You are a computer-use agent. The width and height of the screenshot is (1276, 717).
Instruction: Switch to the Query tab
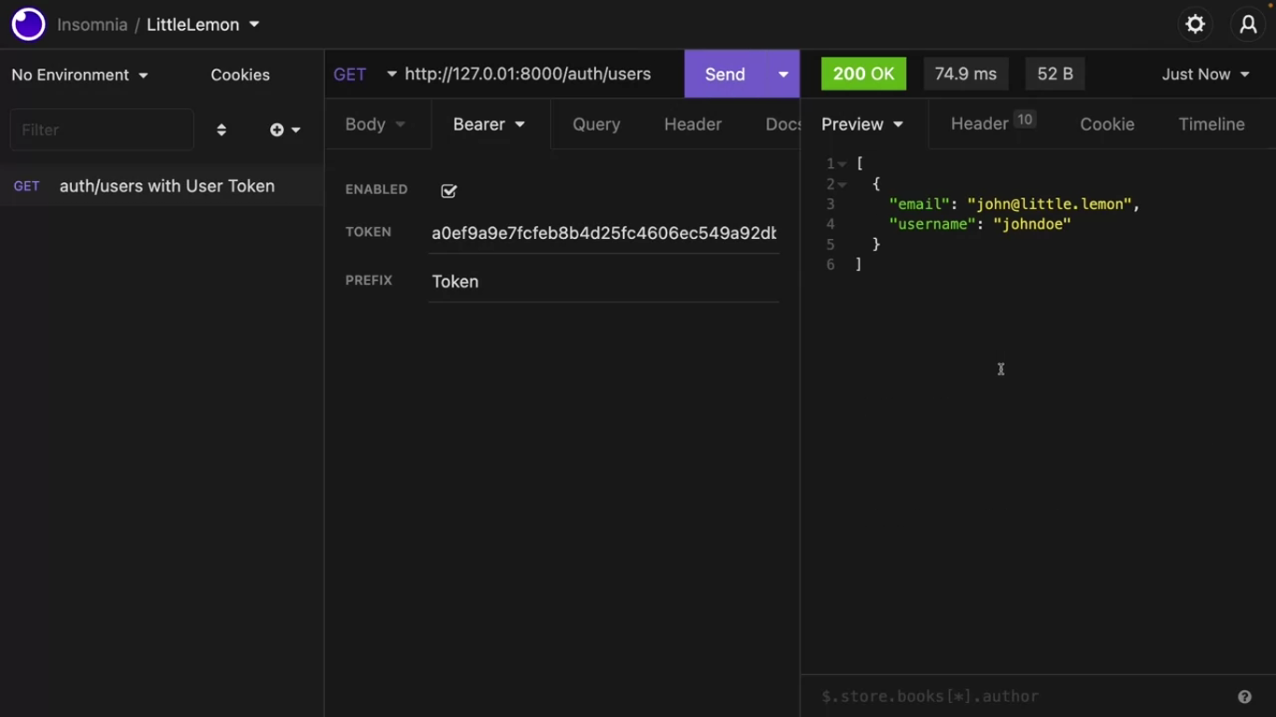596,124
